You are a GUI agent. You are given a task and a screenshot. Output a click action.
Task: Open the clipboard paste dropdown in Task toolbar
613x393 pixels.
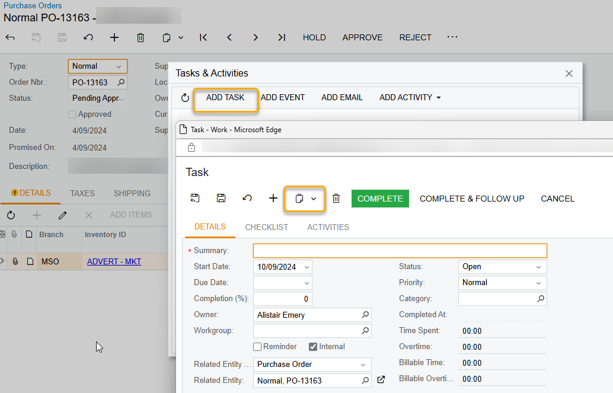(x=312, y=198)
